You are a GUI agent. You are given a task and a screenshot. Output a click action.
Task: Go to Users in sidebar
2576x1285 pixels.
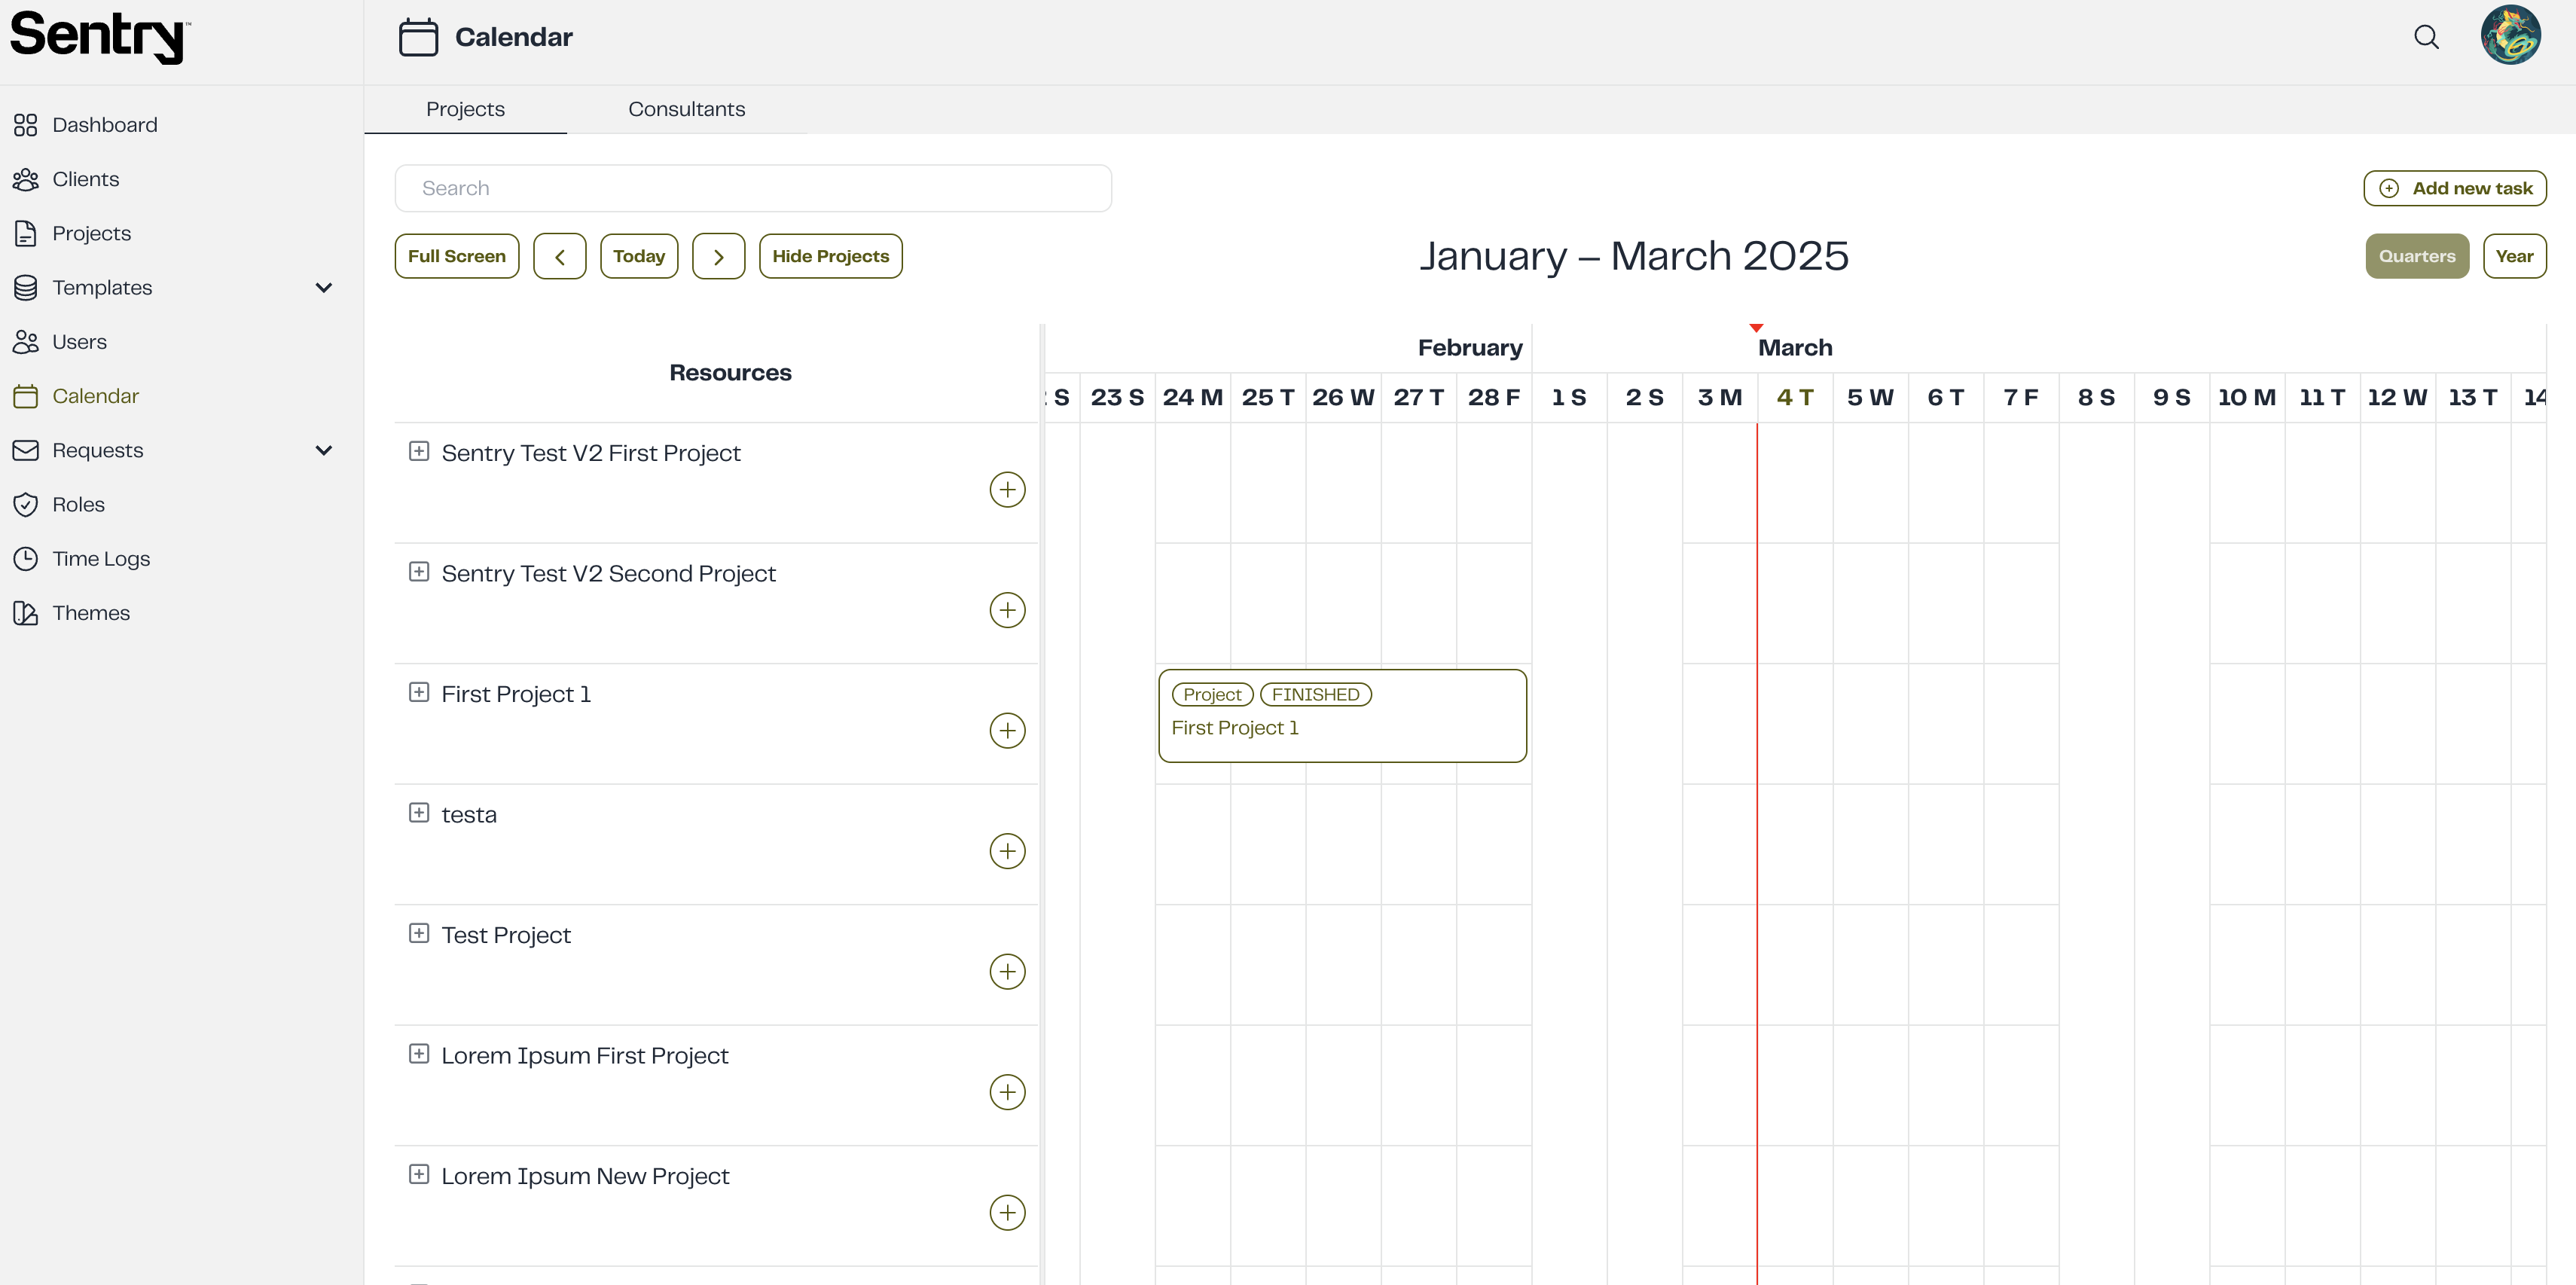tap(79, 342)
